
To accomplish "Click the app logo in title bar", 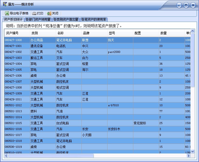I will 5,4.
